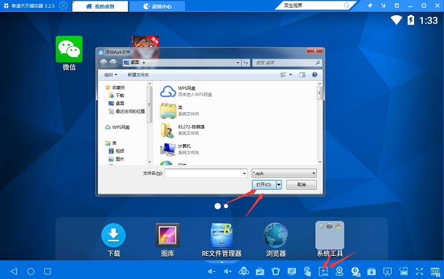Switch to 游戏中心 tab

click(157, 6)
